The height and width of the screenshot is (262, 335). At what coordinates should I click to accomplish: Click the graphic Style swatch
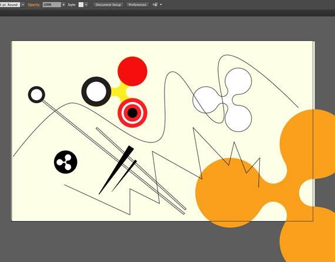coord(81,5)
